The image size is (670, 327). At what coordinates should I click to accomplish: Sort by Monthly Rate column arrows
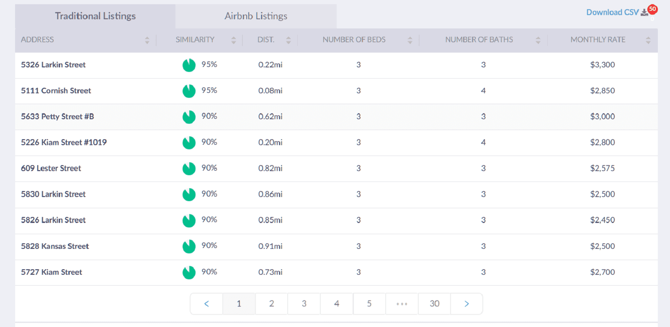[x=648, y=40]
